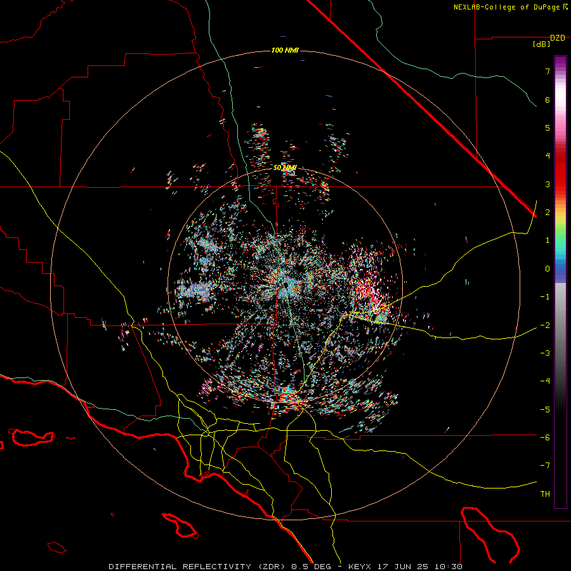Click the 2 value on color scale
Viewport: 571px width, 571px height.
tap(548, 213)
